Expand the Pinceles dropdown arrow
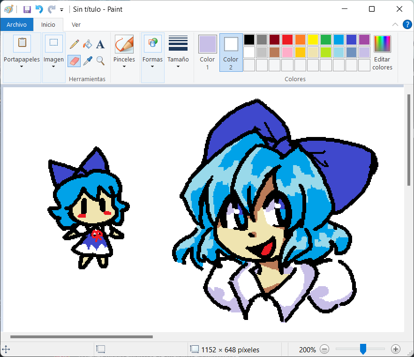The image size is (414, 357). pyautogui.click(x=124, y=66)
